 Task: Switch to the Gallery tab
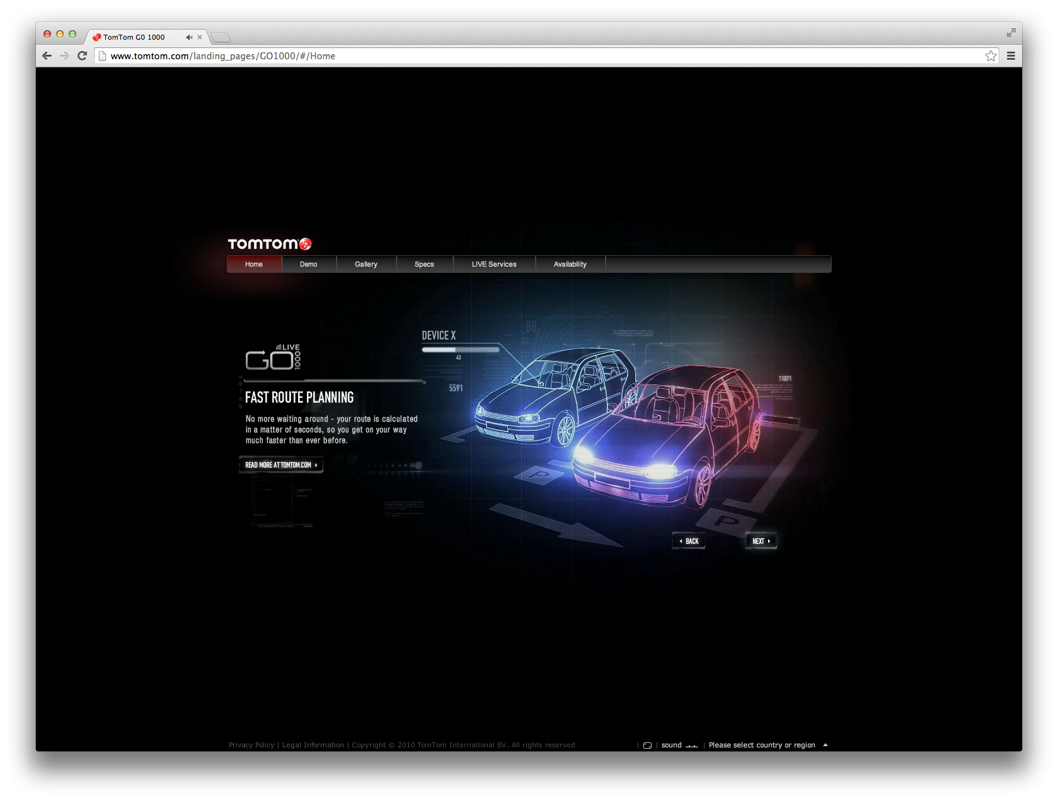coord(366,264)
